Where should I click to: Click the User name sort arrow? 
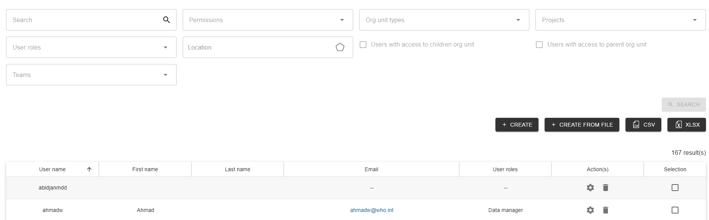click(x=89, y=169)
